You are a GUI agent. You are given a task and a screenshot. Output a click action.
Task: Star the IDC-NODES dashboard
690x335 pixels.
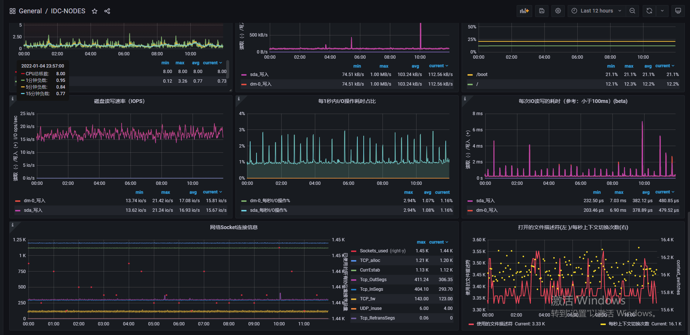(95, 11)
